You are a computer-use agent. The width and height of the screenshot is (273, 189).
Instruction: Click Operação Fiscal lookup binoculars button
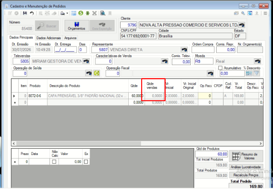210,74
